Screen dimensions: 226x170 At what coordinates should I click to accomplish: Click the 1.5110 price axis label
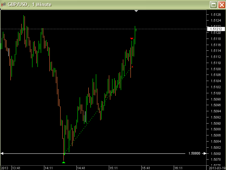pos(216,63)
